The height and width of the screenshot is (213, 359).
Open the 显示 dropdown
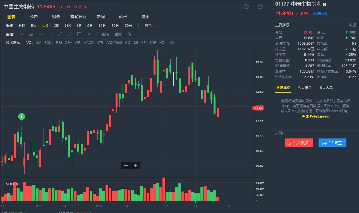tap(149, 26)
